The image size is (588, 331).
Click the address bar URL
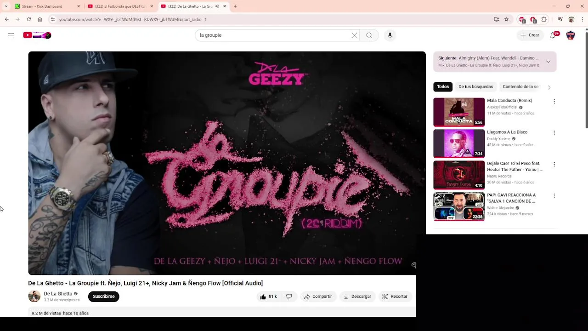coord(133,19)
